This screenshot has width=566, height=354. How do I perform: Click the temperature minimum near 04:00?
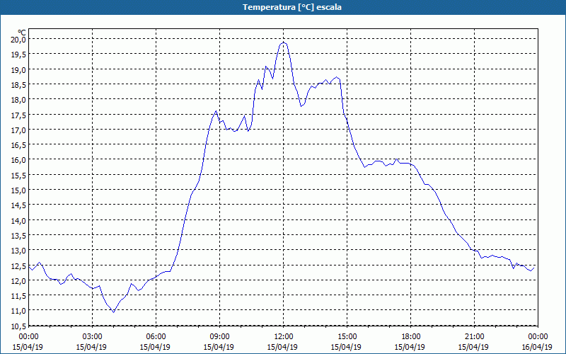point(113,312)
